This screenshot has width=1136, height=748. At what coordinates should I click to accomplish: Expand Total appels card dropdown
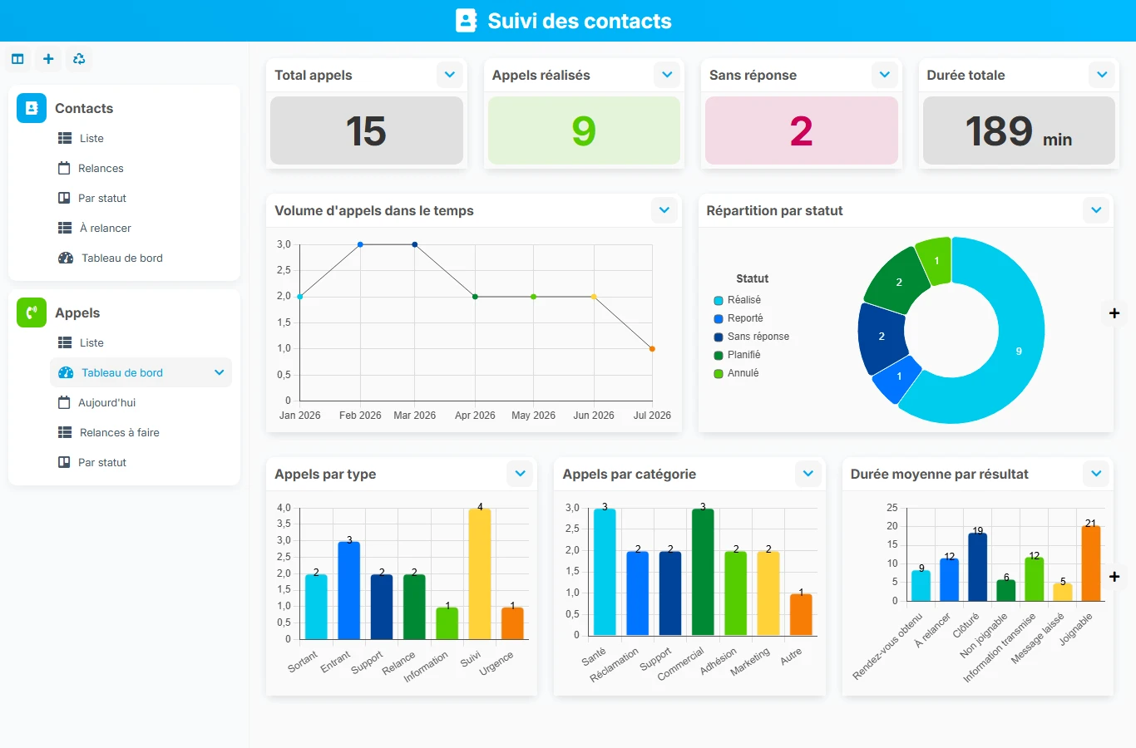point(450,75)
